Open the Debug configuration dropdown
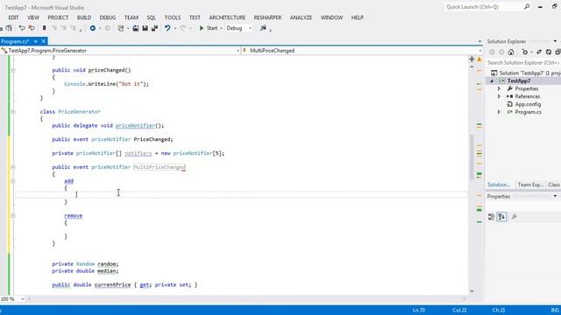The height and width of the screenshot is (315, 561). (250, 28)
